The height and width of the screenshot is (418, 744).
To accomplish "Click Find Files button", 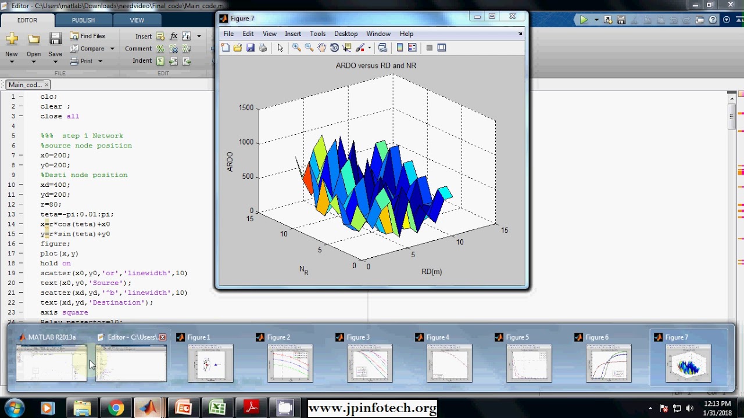I will pos(87,36).
